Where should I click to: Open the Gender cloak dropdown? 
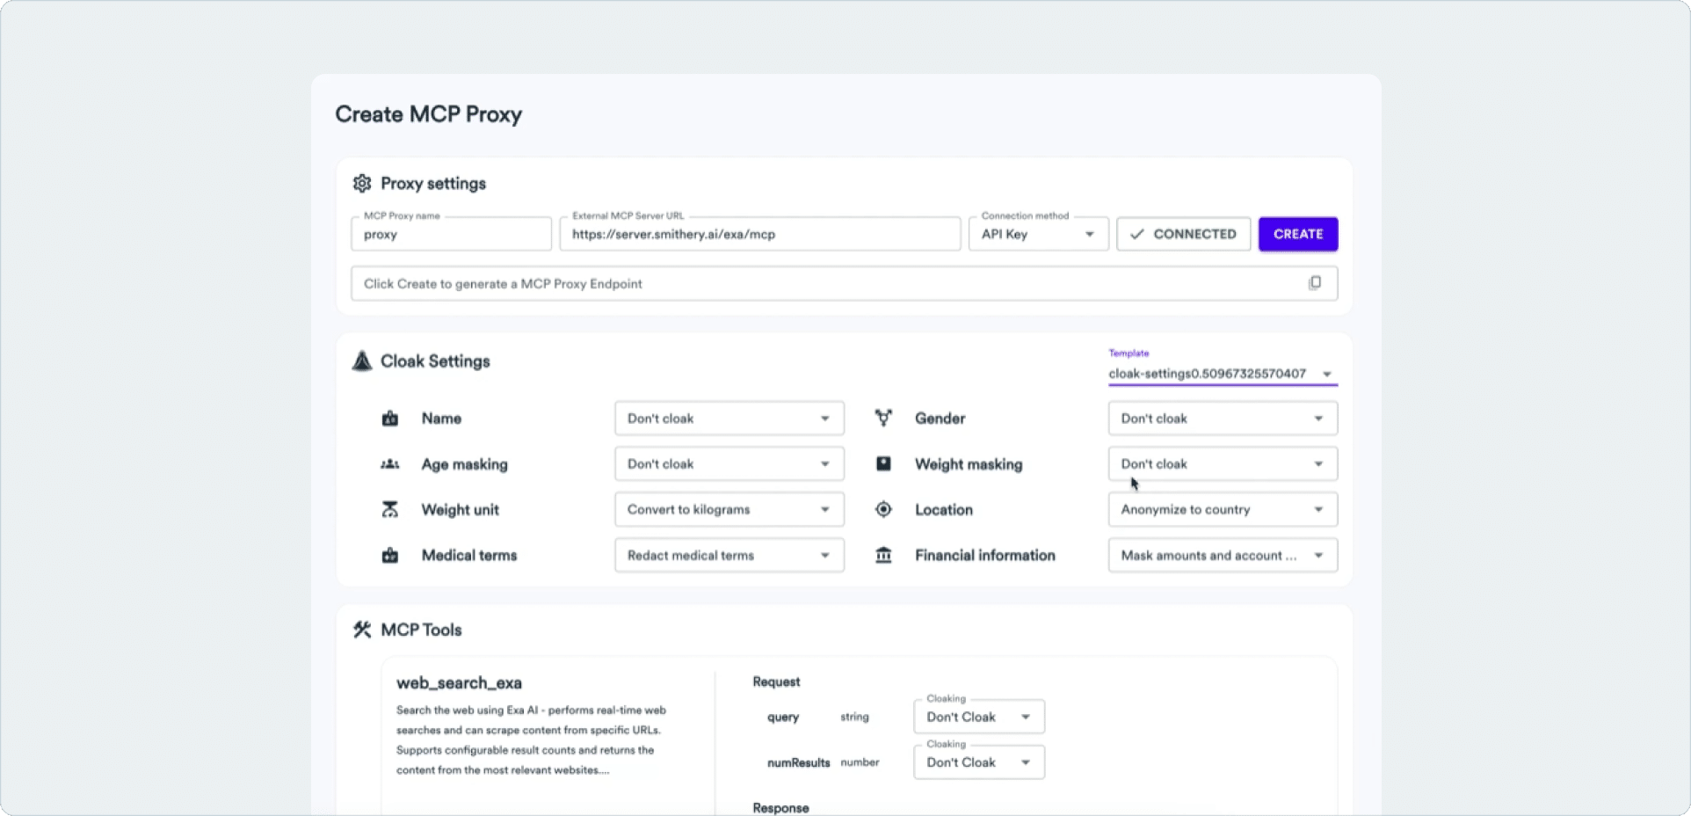pos(1223,419)
